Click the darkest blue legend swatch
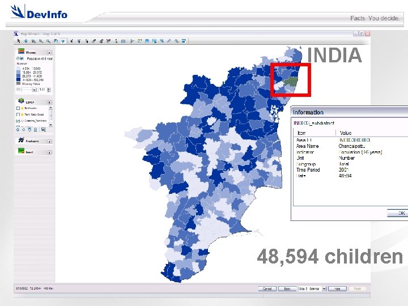 18,80
